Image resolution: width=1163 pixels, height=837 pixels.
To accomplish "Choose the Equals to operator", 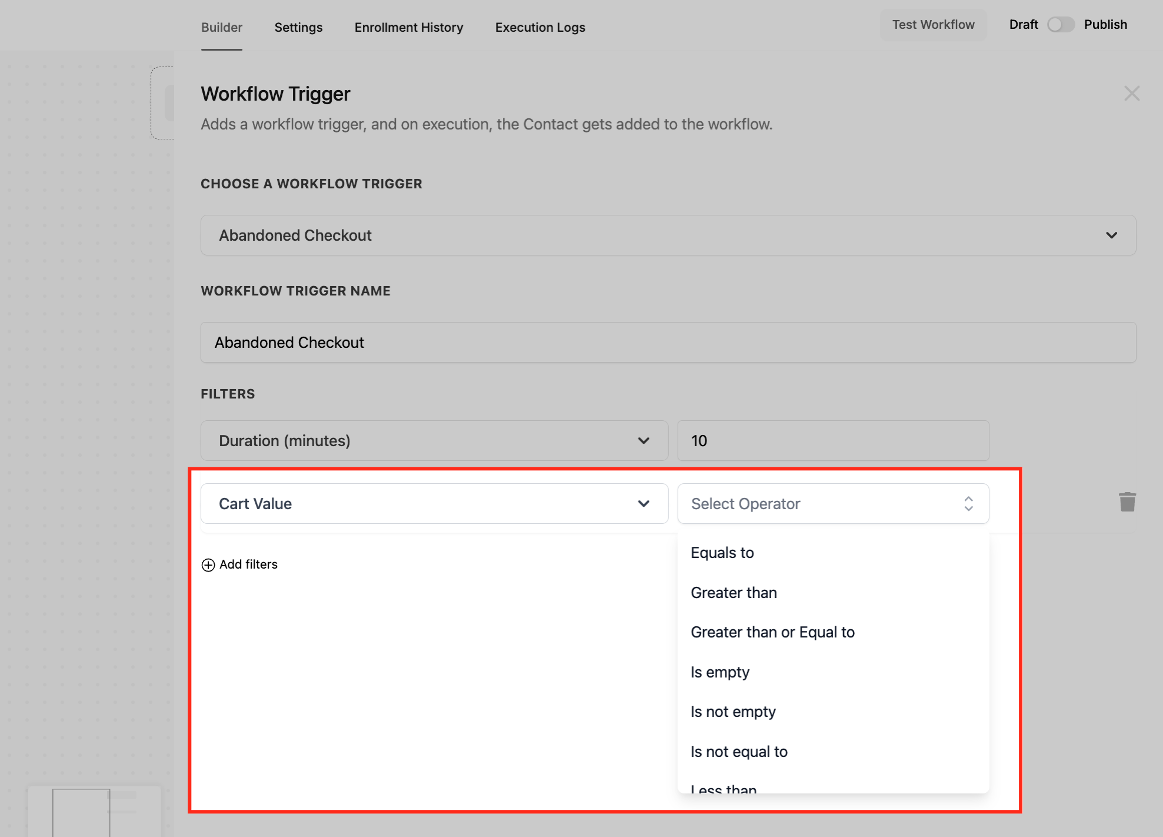I will coord(722,553).
